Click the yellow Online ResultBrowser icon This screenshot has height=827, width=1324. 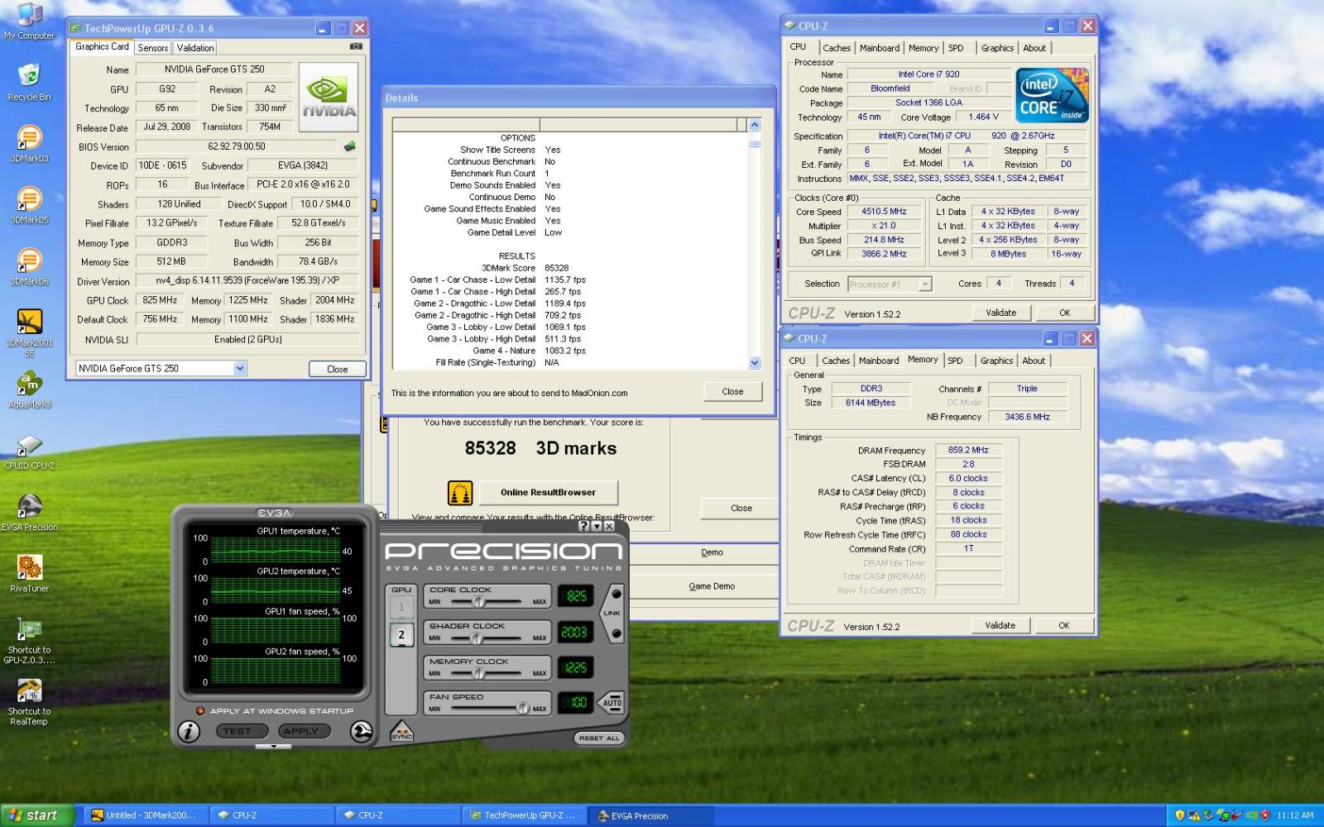pyautogui.click(x=460, y=493)
